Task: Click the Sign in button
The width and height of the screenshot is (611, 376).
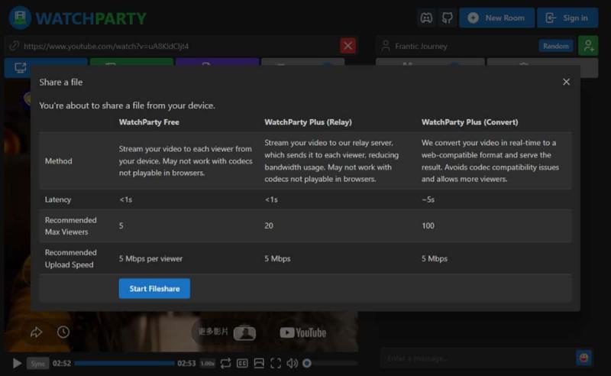Action: 567,18
